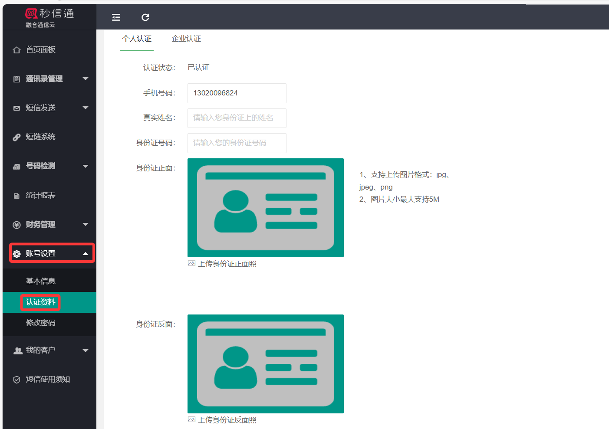Expand the 号码检测 submenu arrow
The width and height of the screenshot is (609, 429).
click(86, 166)
